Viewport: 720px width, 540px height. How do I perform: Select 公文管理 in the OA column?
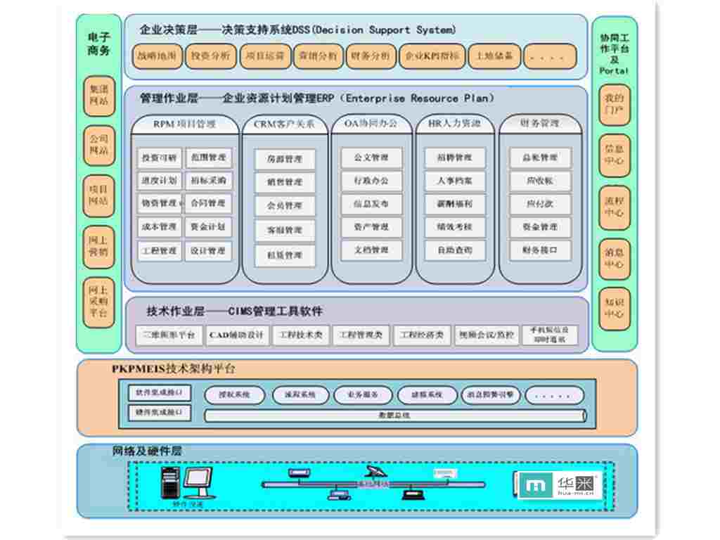[371, 157]
